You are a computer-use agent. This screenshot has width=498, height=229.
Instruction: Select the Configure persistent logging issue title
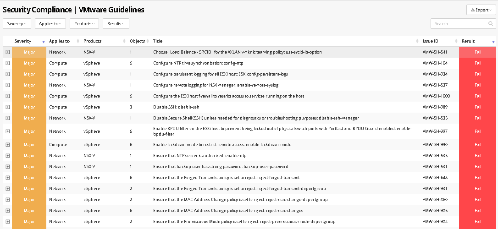221,74
